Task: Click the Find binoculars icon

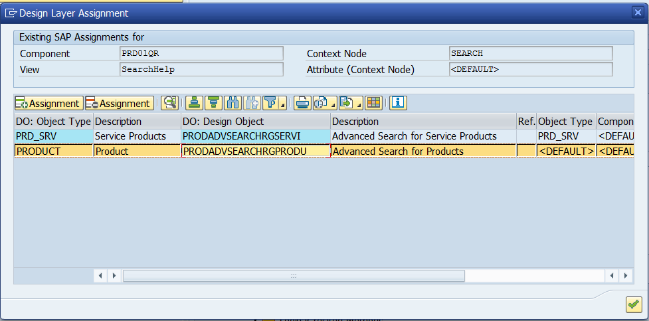Action: click(x=232, y=103)
